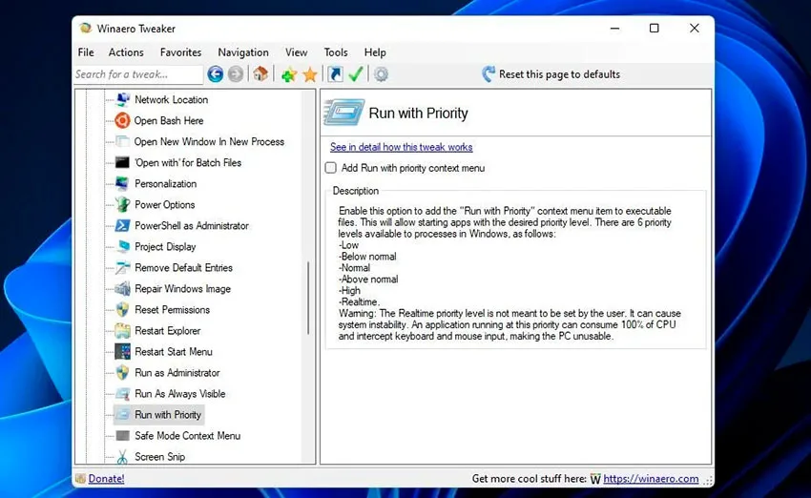The image size is (811, 498).
Task: Select Safe Mode Context Menu item
Action: pos(187,435)
